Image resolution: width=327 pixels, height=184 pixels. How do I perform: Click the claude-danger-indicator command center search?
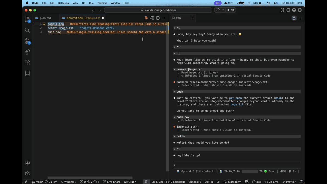click(158, 10)
